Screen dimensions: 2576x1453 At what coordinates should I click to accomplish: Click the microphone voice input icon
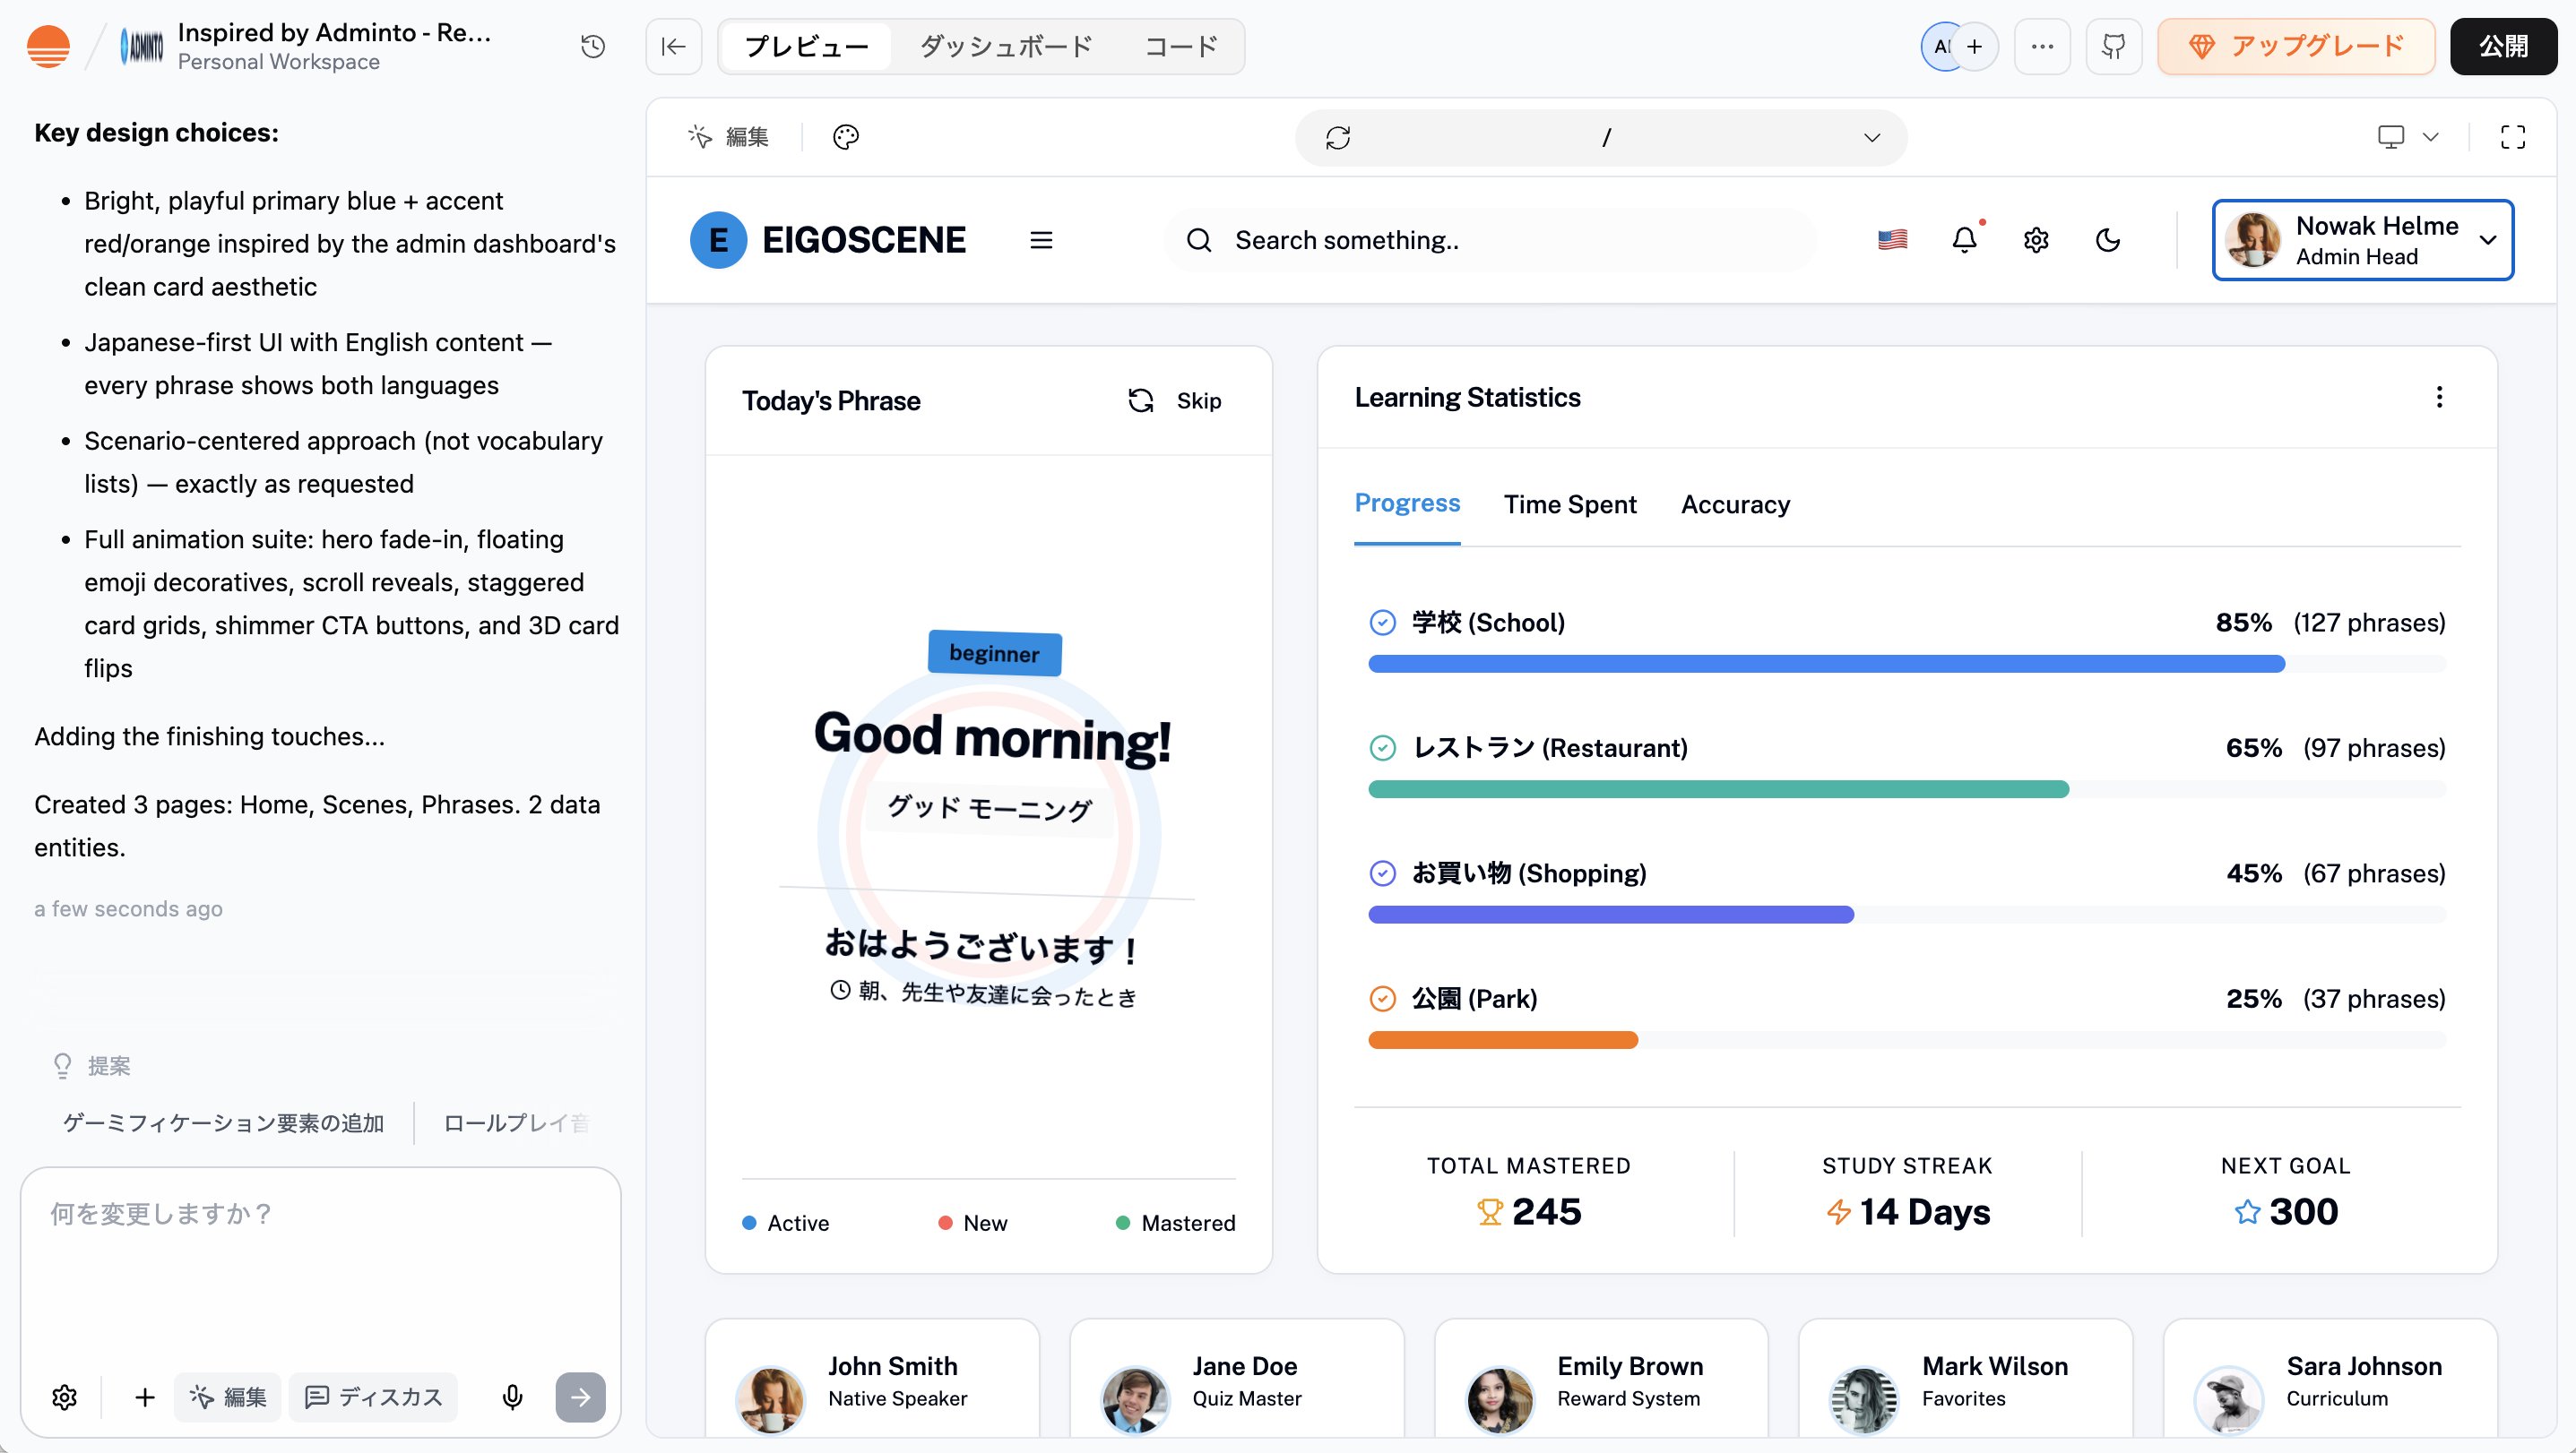coord(512,1396)
